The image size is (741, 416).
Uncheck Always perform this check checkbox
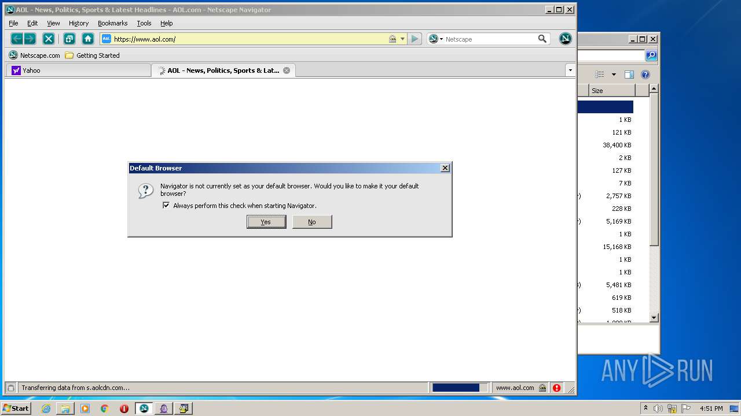click(x=166, y=205)
